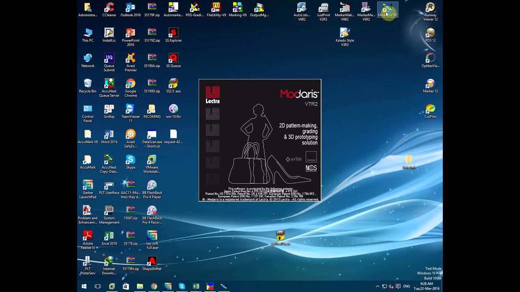Select the PLT Userlface shortcut
The width and height of the screenshot is (520, 292).
click(109, 187)
